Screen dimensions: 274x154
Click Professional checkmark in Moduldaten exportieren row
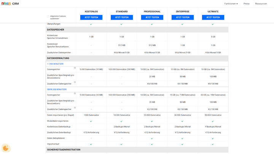click(152, 121)
